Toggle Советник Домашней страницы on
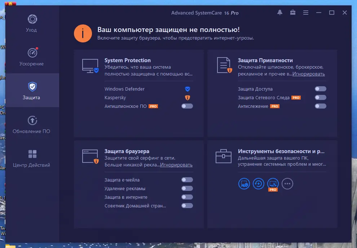This screenshot has height=248, width=357. click(187, 206)
